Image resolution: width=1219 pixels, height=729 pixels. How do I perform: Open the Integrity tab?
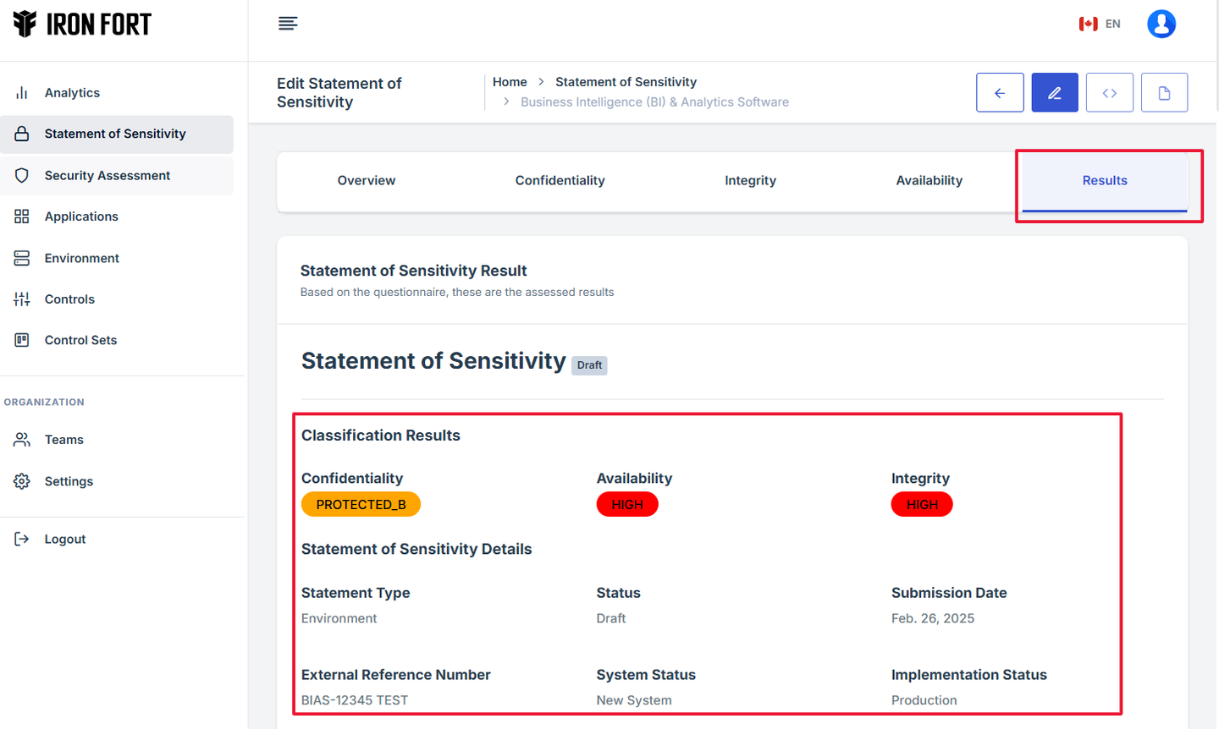pyautogui.click(x=750, y=181)
